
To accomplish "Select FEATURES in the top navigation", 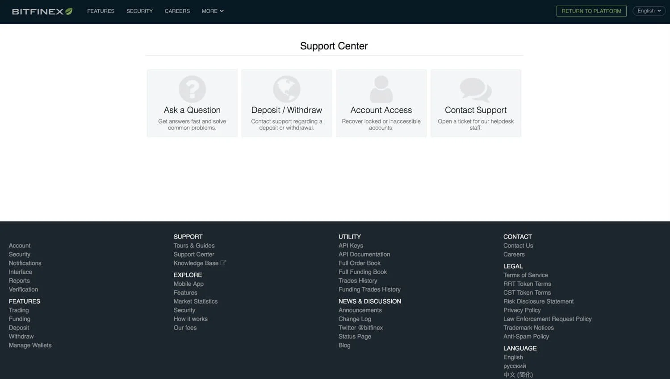I will click(100, 11).
